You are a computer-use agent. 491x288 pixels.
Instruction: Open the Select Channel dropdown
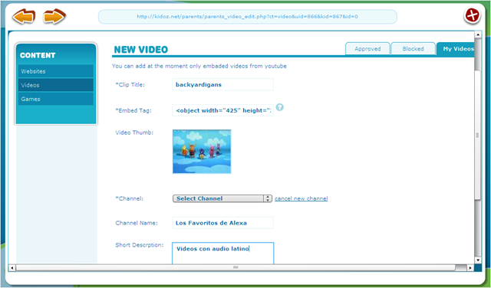[222, 198]
